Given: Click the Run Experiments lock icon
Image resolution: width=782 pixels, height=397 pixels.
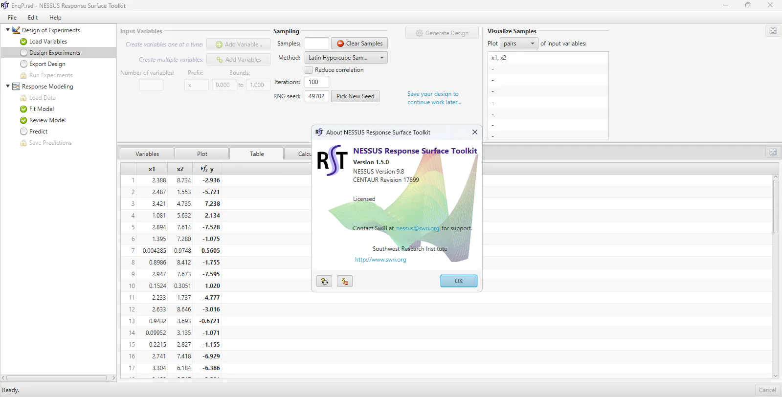Looking at the screenshot, I should [23, 75].
